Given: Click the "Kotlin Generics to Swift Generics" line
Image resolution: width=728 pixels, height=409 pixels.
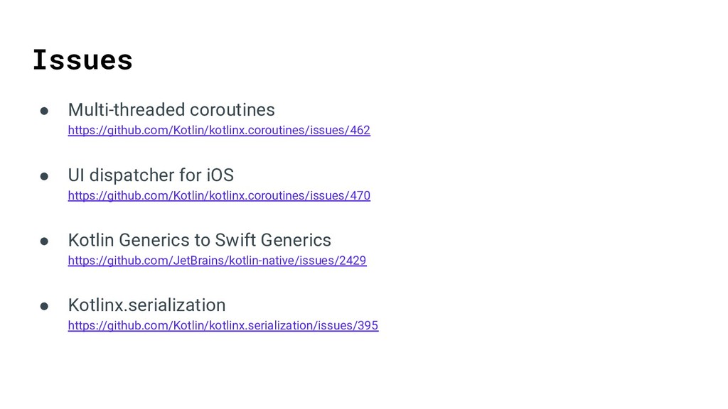Looking at the screenshot, I should coord(200,240).
